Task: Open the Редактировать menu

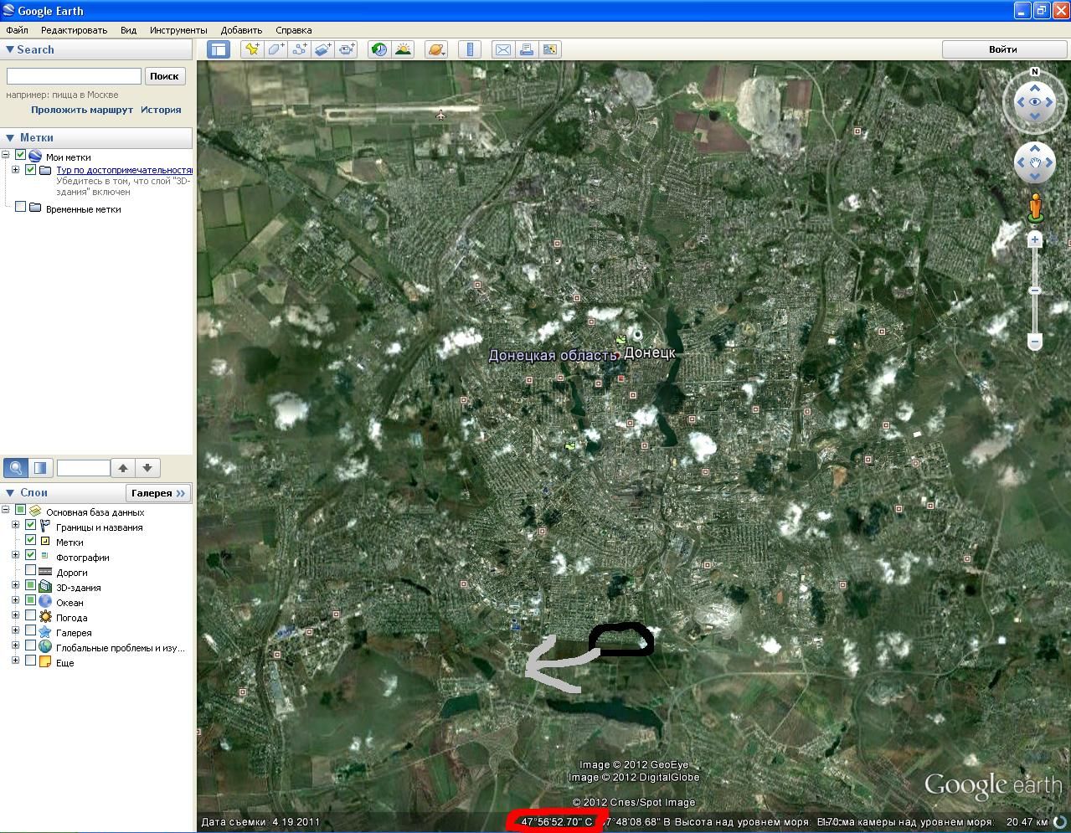Action: pos(74,30)
